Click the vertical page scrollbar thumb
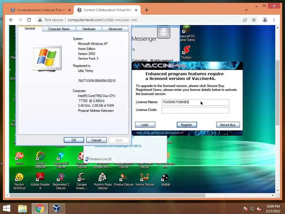This screenshot has width=285, height=214. pyautogui.click(x=277, y=93)
